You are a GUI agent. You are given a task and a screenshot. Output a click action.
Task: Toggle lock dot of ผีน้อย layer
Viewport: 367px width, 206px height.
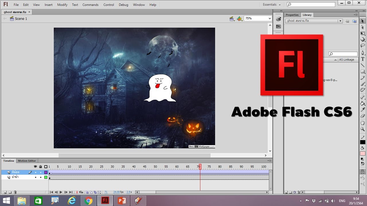coord(40,172)
